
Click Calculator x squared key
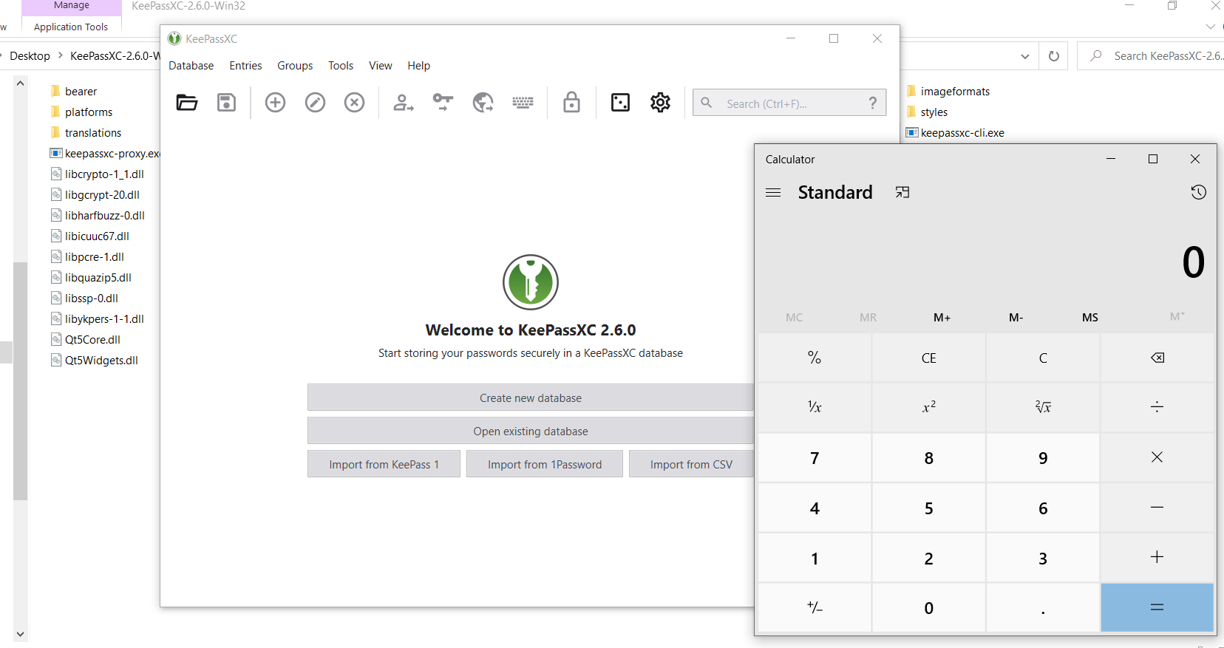point(928,407)
